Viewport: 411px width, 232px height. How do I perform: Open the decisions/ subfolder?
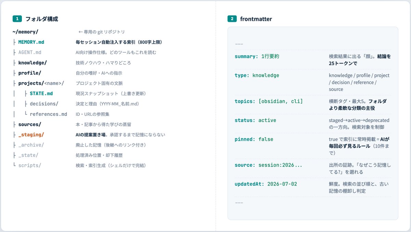coord(44,104)
